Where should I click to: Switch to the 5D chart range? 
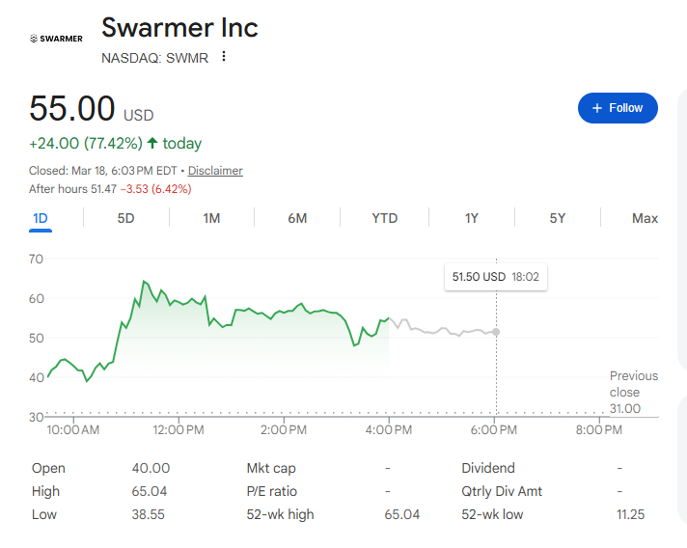click(125, 218)
